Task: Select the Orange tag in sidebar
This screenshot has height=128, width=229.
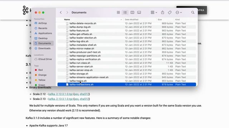Action: (42, 75)
